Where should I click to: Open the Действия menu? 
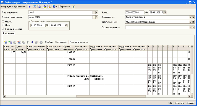[x=20, y=7]
